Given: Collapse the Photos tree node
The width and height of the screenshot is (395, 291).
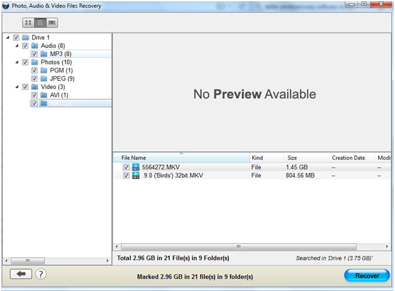Looking at the screenshot, I should [x=17, y=62].
